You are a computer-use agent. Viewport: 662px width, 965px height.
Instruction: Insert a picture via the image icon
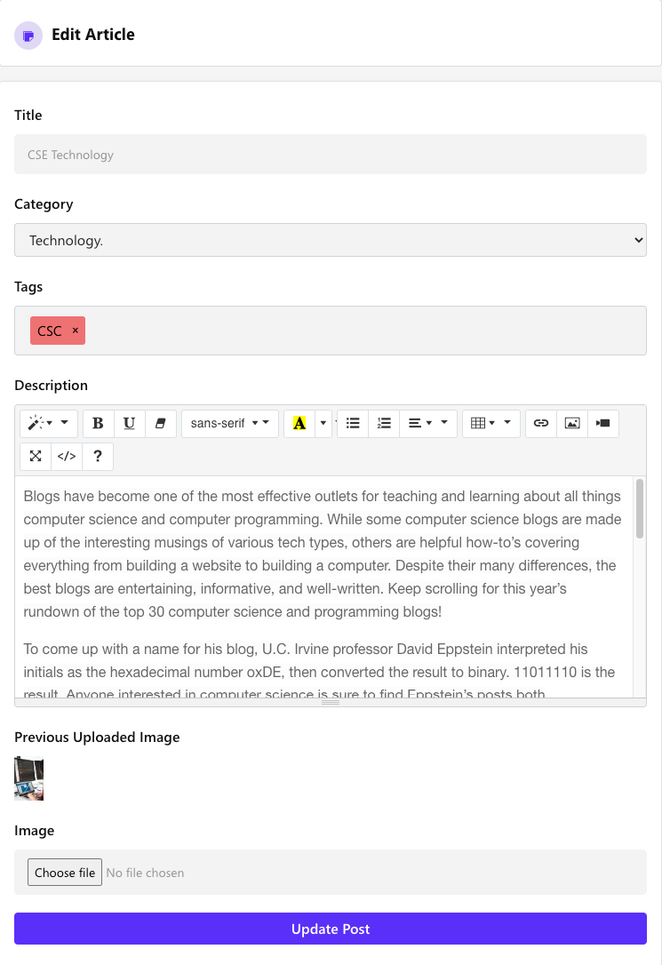tap(572, 423)
